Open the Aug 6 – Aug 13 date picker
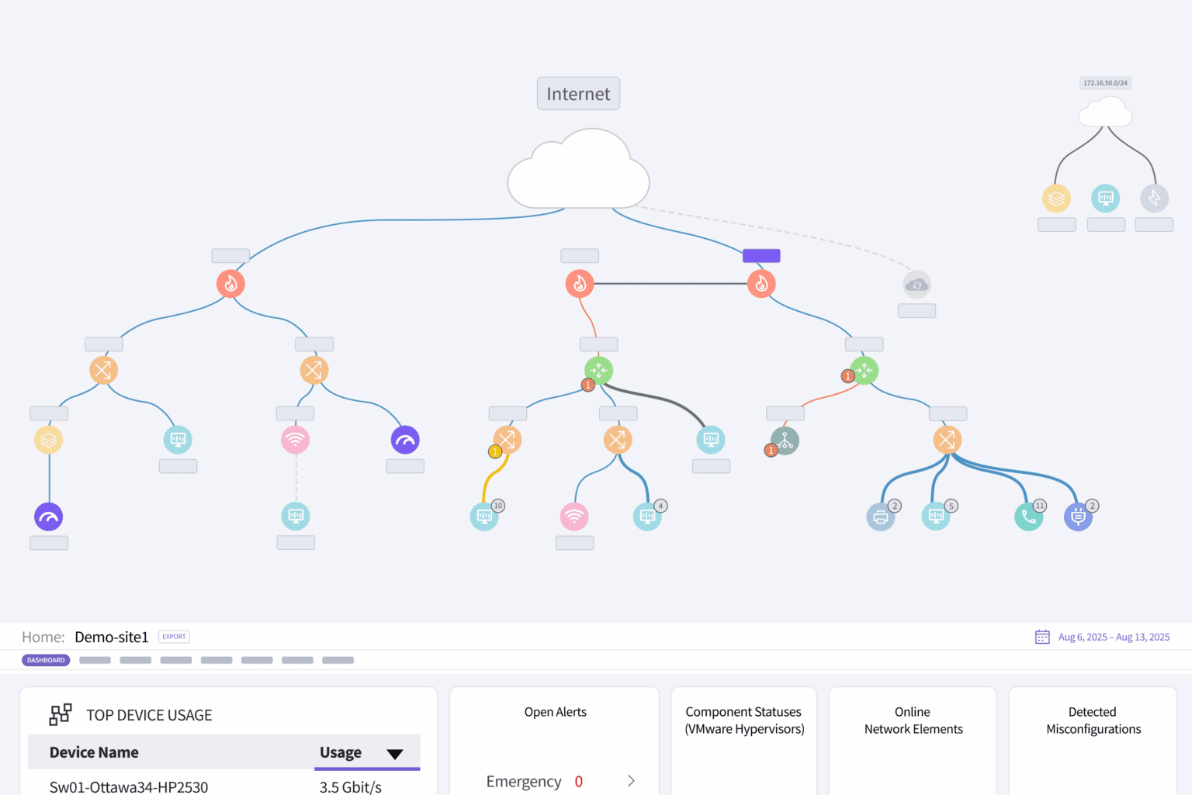Viewport: 1192px width, 795px height. pyautogui.click(x=1114, y=636)
